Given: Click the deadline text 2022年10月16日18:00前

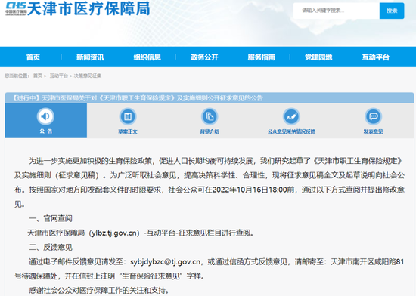Looking at the screenshot, I should (x=253, y=190).
